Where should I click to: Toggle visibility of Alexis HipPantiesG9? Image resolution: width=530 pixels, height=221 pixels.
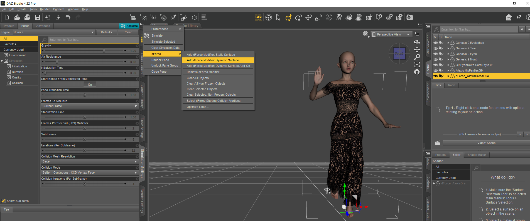pos(436,70)
